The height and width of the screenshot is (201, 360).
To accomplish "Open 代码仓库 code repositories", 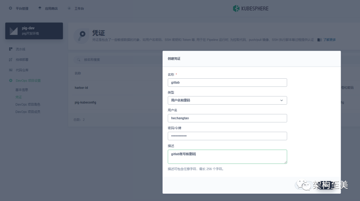I will click(x=22, y=70).
